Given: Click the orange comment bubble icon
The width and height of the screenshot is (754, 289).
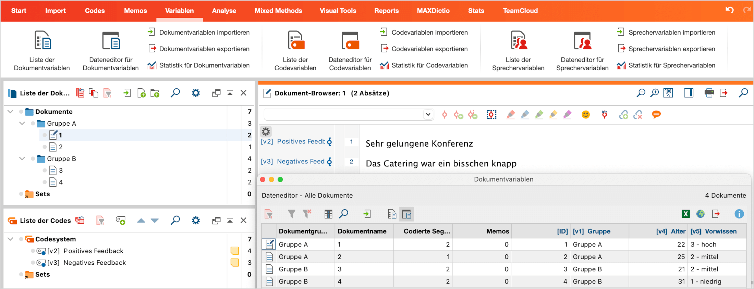Looking at the screenshot, I should [x=656, y=114].
